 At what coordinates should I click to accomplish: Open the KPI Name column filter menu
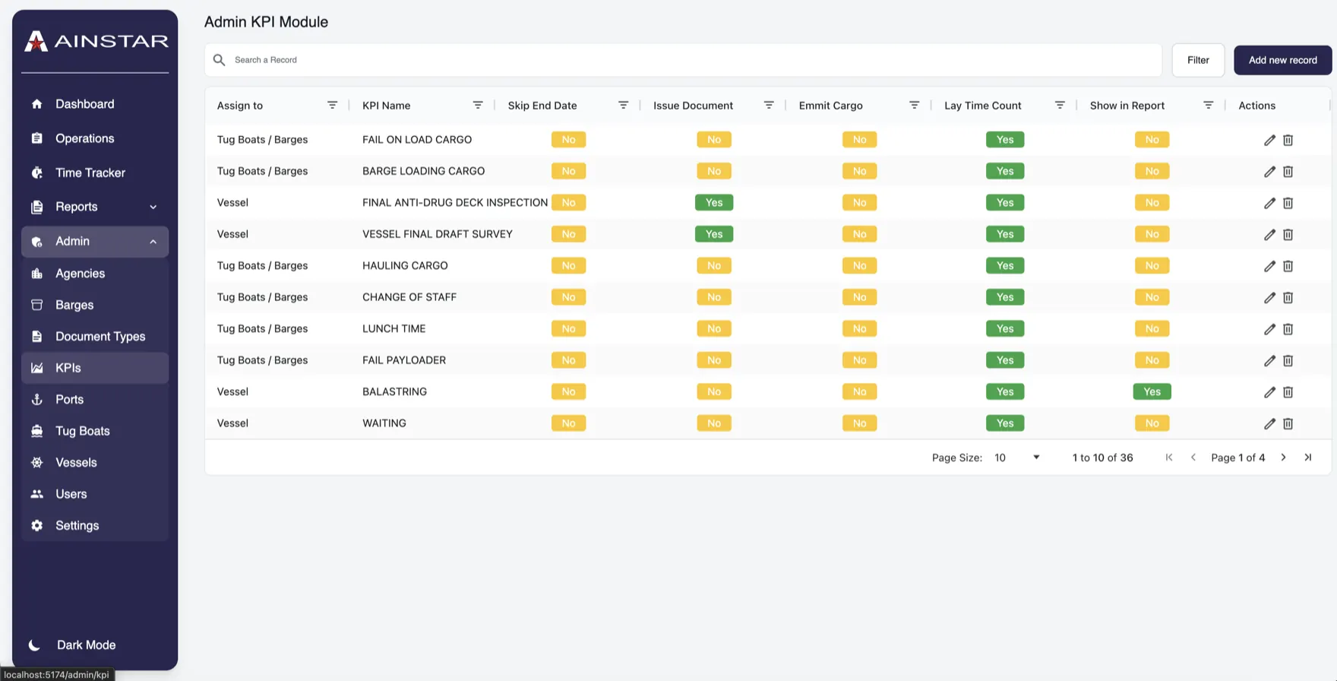(478, 105)
